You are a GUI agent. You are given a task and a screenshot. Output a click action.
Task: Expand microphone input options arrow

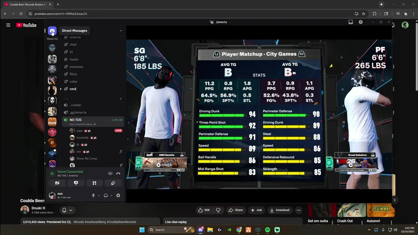(99, 196)
